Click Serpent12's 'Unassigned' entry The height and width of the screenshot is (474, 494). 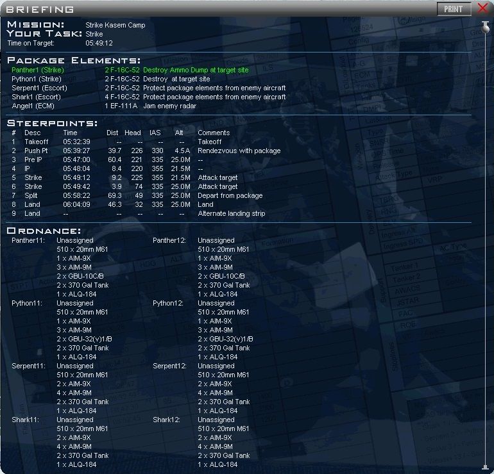216,366
